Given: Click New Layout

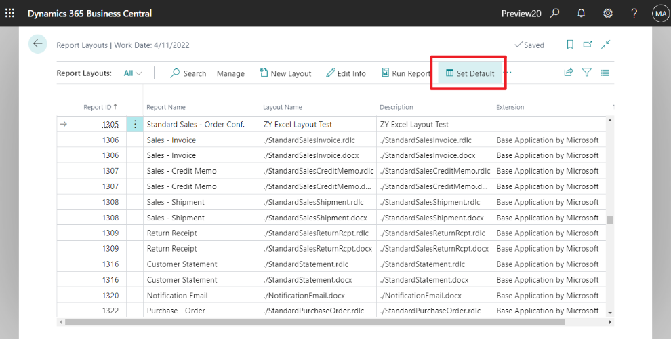Looking at the screenshot, I should click(x=286, y=73).
